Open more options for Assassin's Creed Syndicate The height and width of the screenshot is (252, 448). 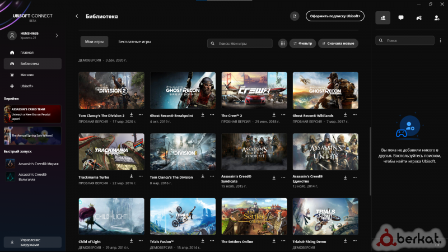tap(283, 178)
